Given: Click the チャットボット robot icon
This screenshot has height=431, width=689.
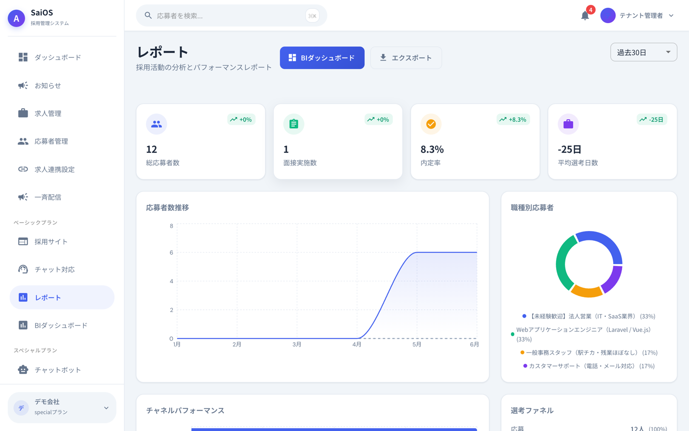Looking at the screenshot, I should (x=23, y=369).
